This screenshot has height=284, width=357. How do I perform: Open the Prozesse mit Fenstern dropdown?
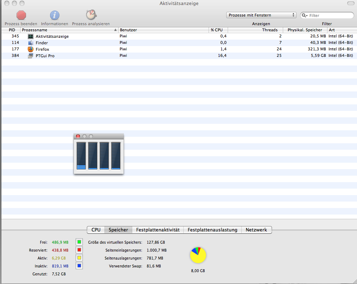(261, 15)
